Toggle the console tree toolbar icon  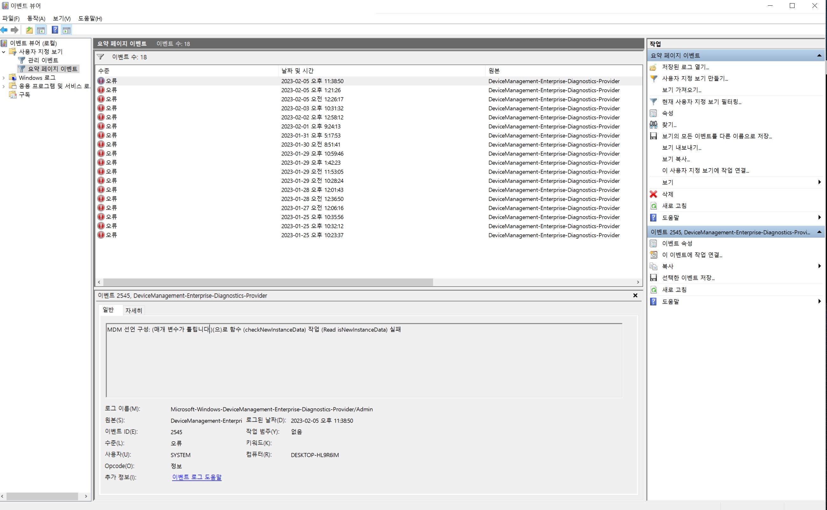point(41,30)
